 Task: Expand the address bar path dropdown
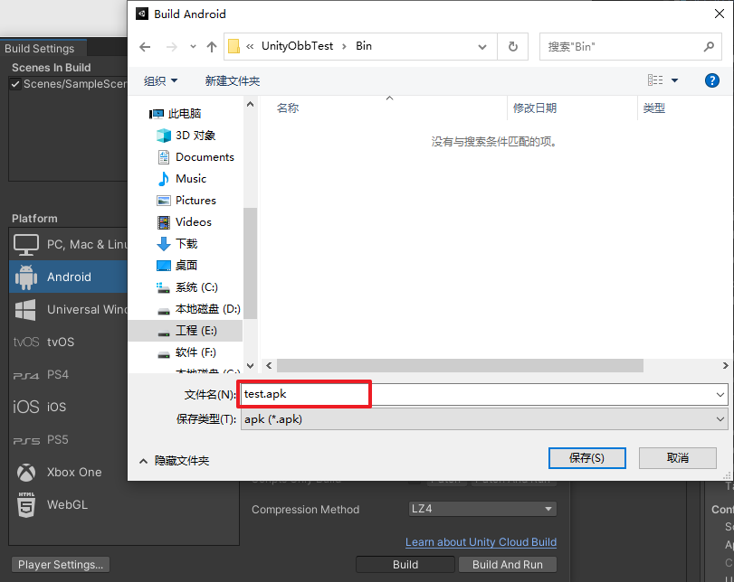point(484,46)
